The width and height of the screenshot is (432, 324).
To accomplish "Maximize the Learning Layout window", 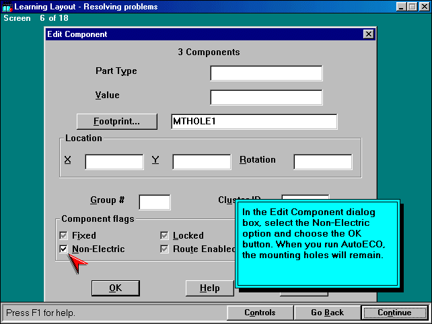I will coord(412,7).
